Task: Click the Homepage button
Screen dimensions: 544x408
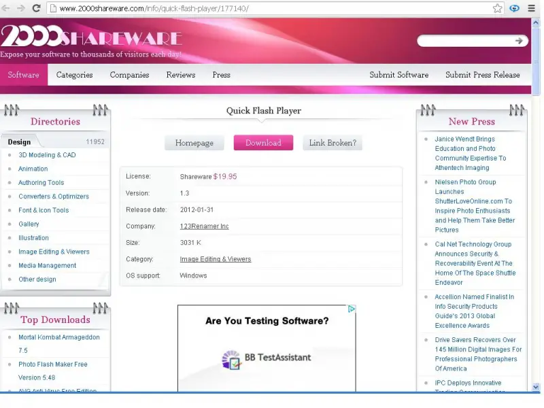Action: click(x=194, y=143)
